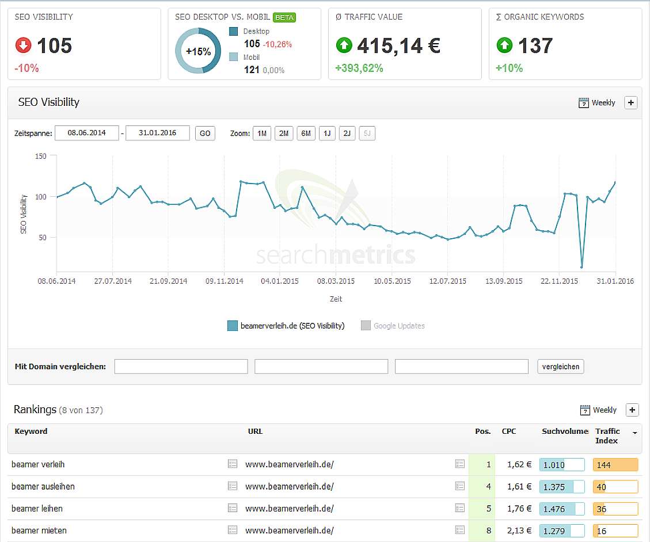Open URL details icon in beamer mieten row

460,529
